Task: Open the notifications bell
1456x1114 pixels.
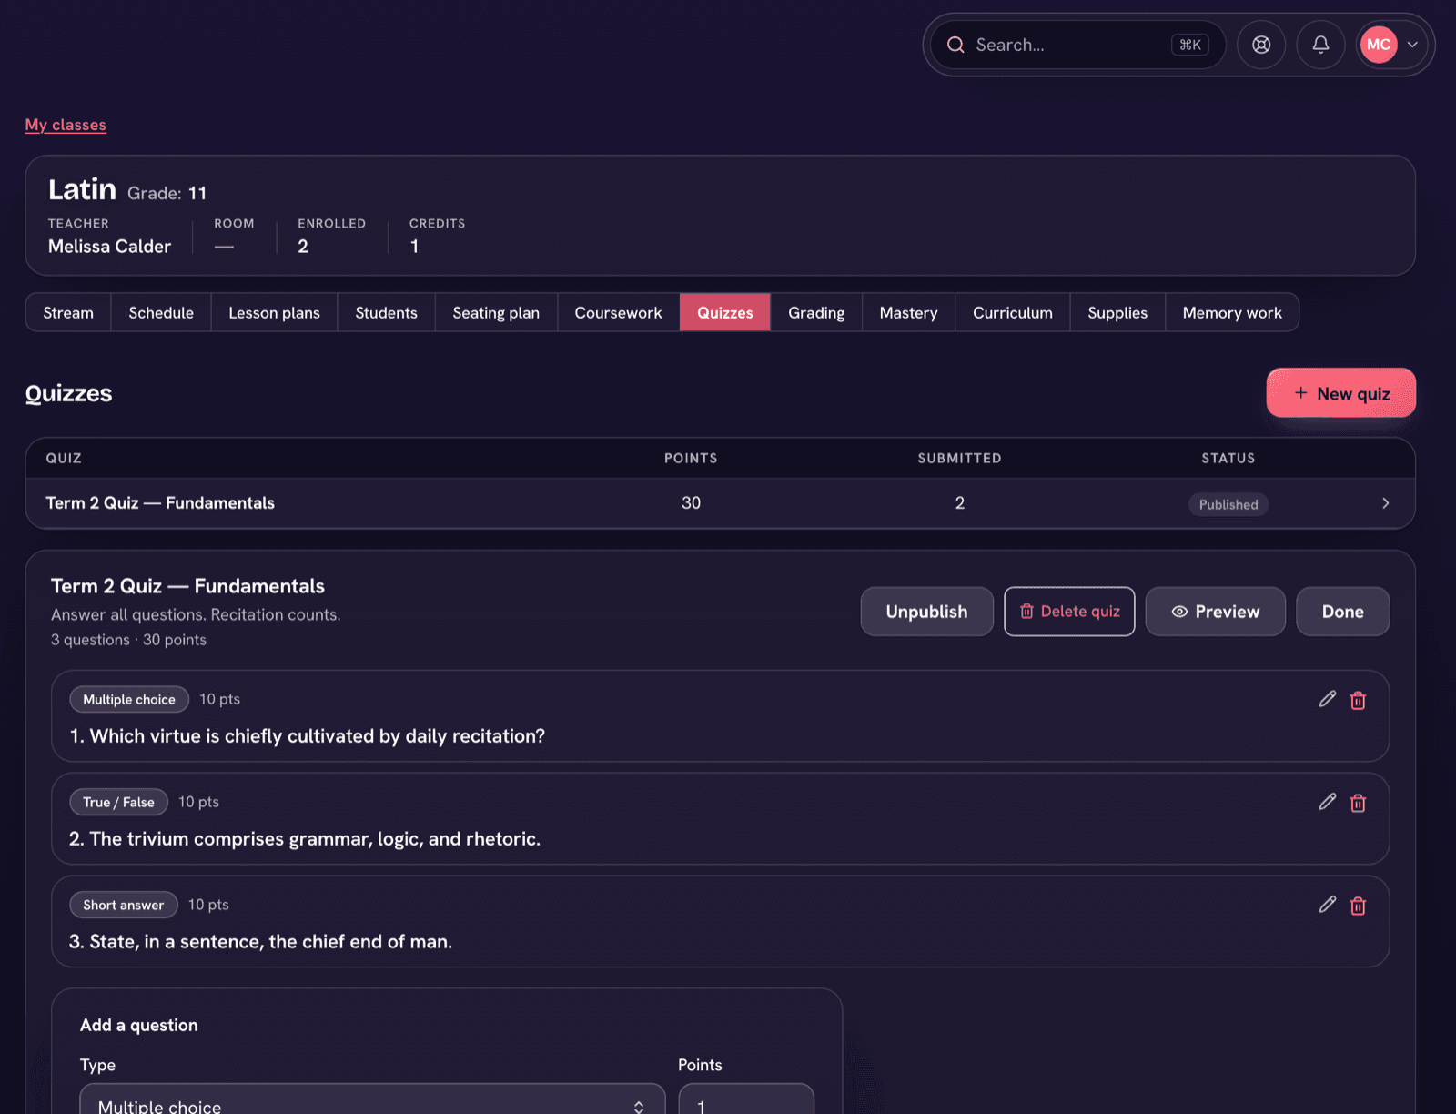Action: [x=1320, y=45]
